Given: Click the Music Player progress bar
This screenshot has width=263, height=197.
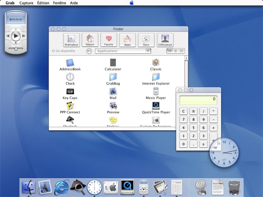Looking at the screenshot, I should point(16,22).
